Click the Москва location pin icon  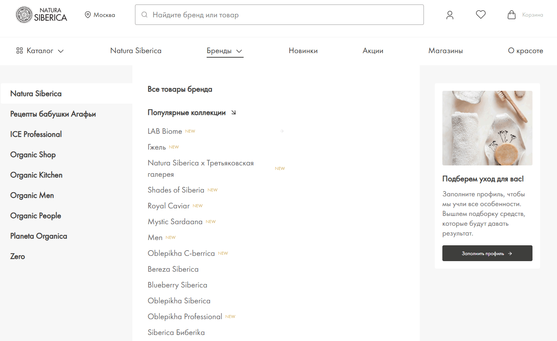(x=88, y=15)
